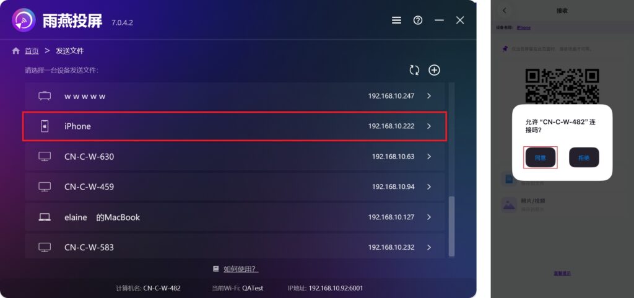
Task: Refresh the device list
Action: click(x=414, y=70)
